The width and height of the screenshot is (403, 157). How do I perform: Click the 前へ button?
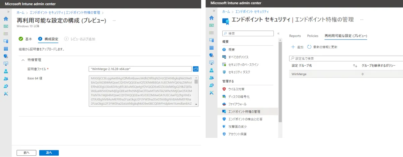tap(26, 153)
